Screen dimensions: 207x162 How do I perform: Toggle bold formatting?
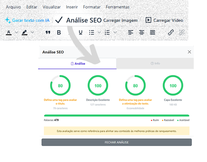pos(59,32)
